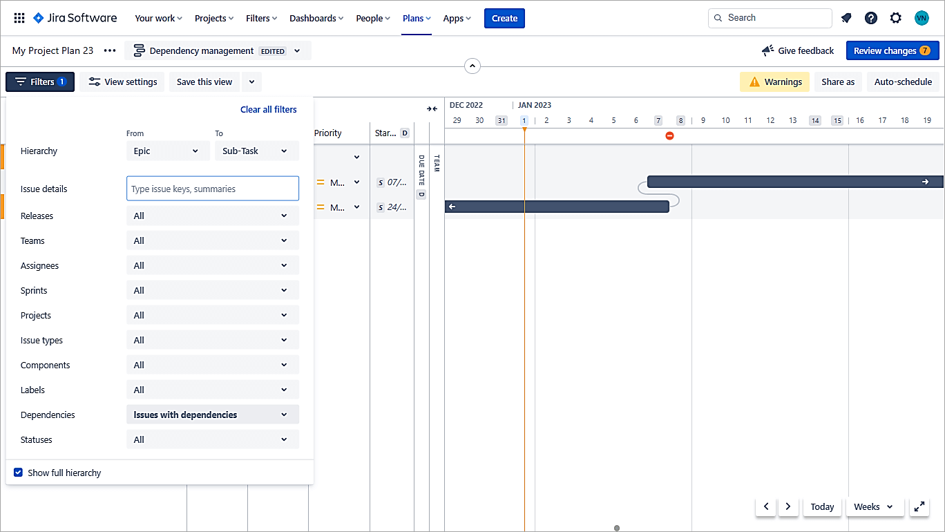
Task: Click Clear all filters link
Action: coord(268,109)
